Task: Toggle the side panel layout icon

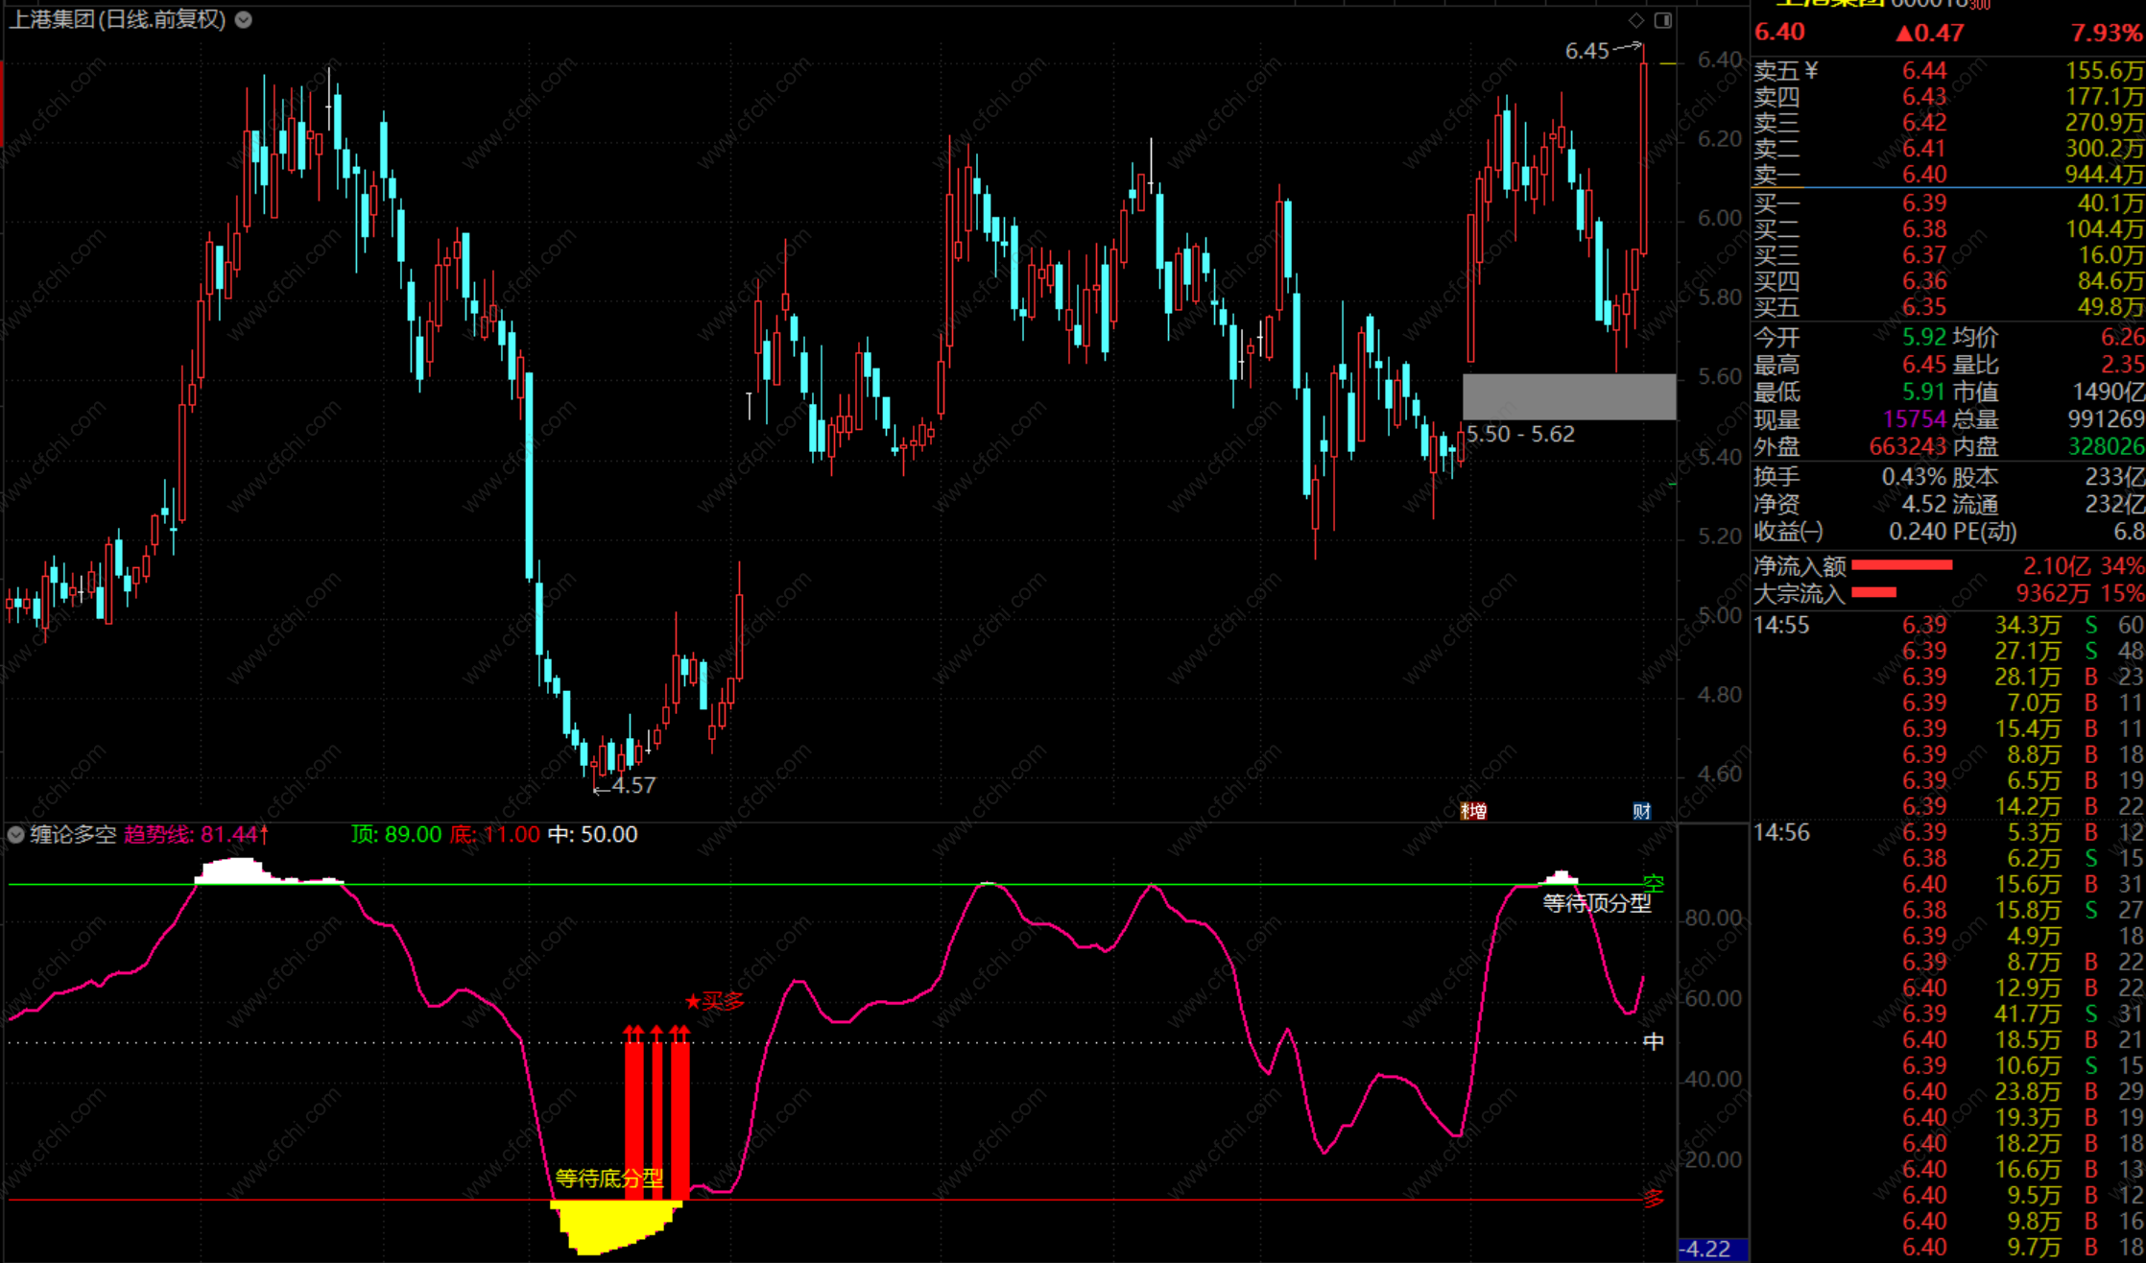Action: tap(1663, 20)
